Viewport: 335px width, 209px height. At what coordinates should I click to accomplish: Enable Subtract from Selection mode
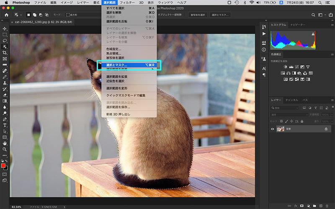(41, 15)
